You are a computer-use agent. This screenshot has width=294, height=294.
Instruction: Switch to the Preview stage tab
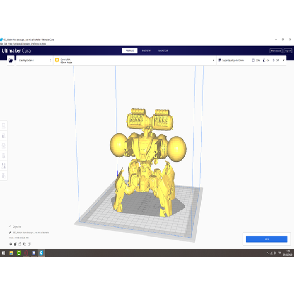coord(146,51)
